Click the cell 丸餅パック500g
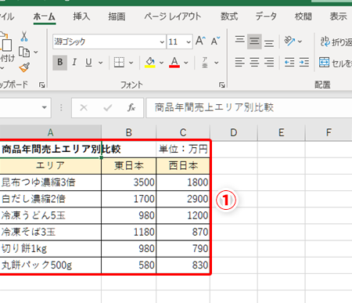 coord(50,265)
